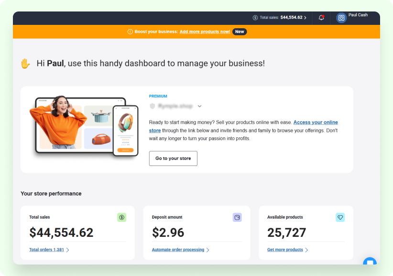Click the green dollar icon on Total sales card
The width and height of the screenshot is (393, 276).
(x=121, y=217)
